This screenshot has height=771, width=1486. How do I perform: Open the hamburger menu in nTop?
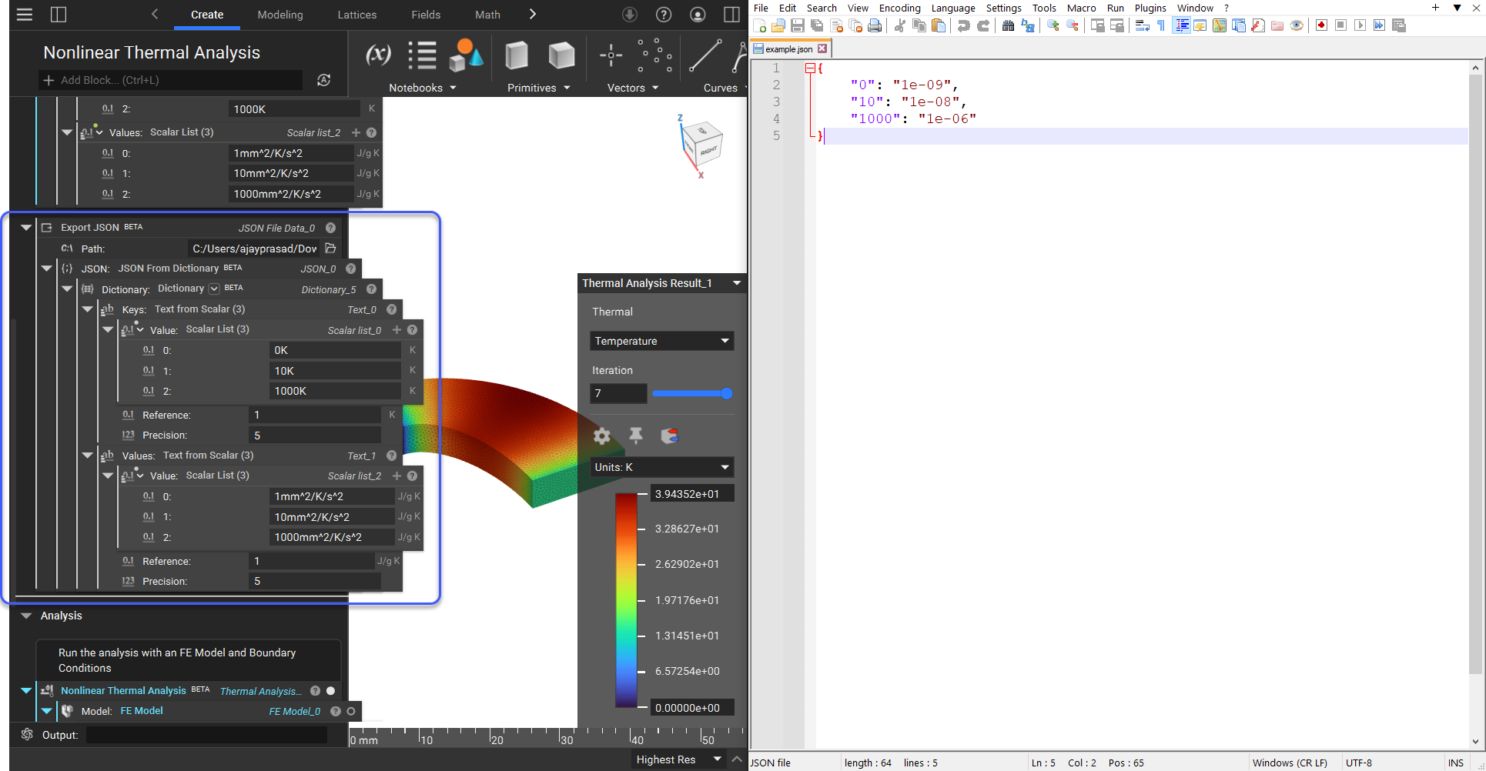pos(25,15)
